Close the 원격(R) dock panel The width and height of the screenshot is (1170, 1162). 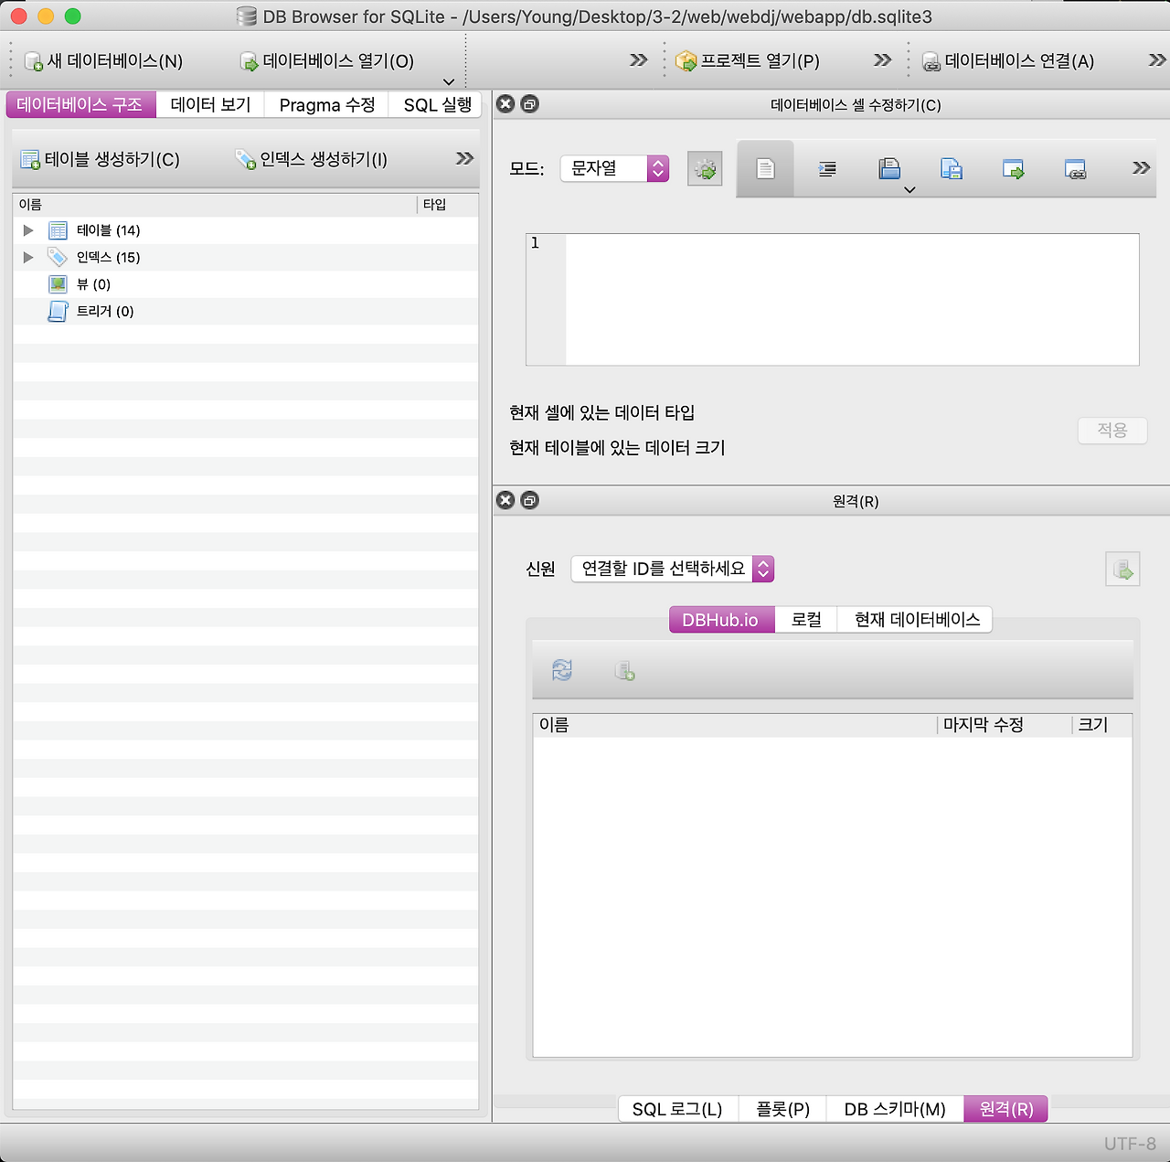click(x=505, y=500)
